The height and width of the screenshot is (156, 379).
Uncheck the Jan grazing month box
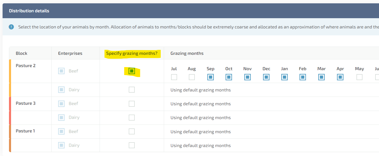coord(284,77)
